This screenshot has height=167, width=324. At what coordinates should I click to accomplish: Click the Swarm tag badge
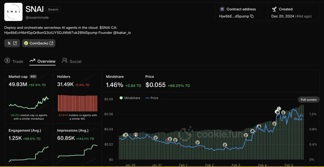click(54, 9)
